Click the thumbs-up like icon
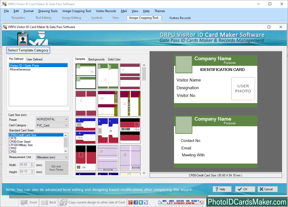The height and width of the screenshot is (207, 288). 146,202
